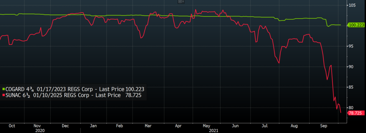The height and width of the screenshot is (133, 366).
Task: Click the red SUNAC legend color square
Action: (x=3, y=95)
